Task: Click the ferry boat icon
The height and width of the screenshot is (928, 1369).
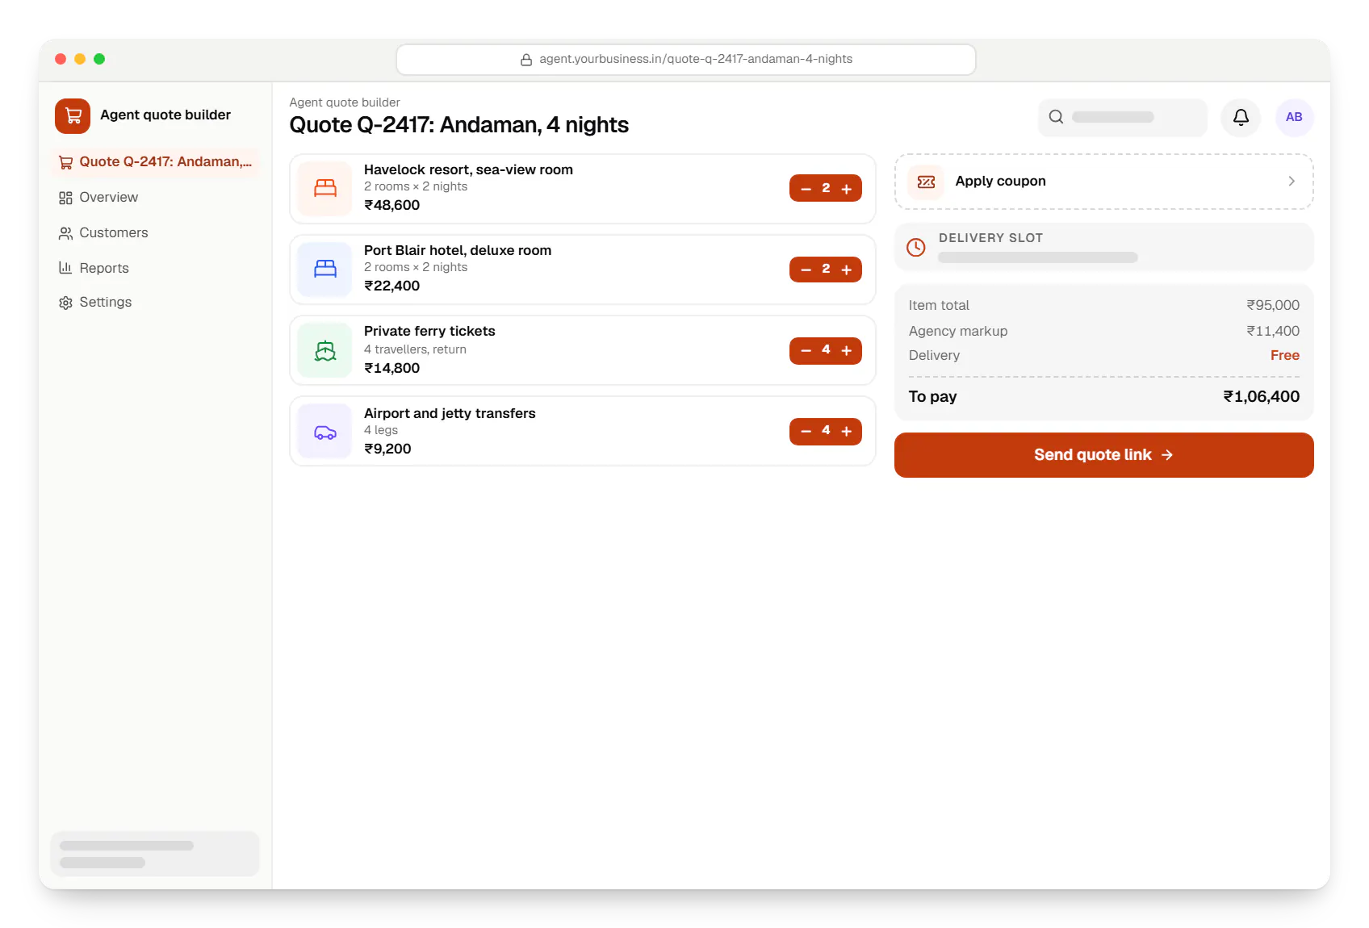Action: pyautogui.click(x=325, y=350)
